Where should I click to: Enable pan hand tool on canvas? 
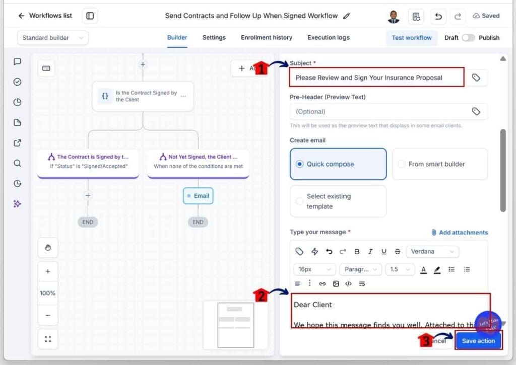tap(48, 248)
